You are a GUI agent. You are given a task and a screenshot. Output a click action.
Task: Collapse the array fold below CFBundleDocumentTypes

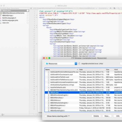[x=37, y=25]
